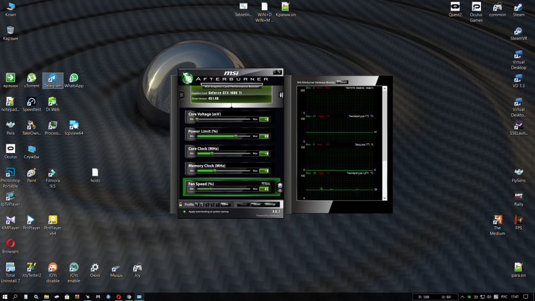Click the profile lock padlock icon

pos(181,204)
